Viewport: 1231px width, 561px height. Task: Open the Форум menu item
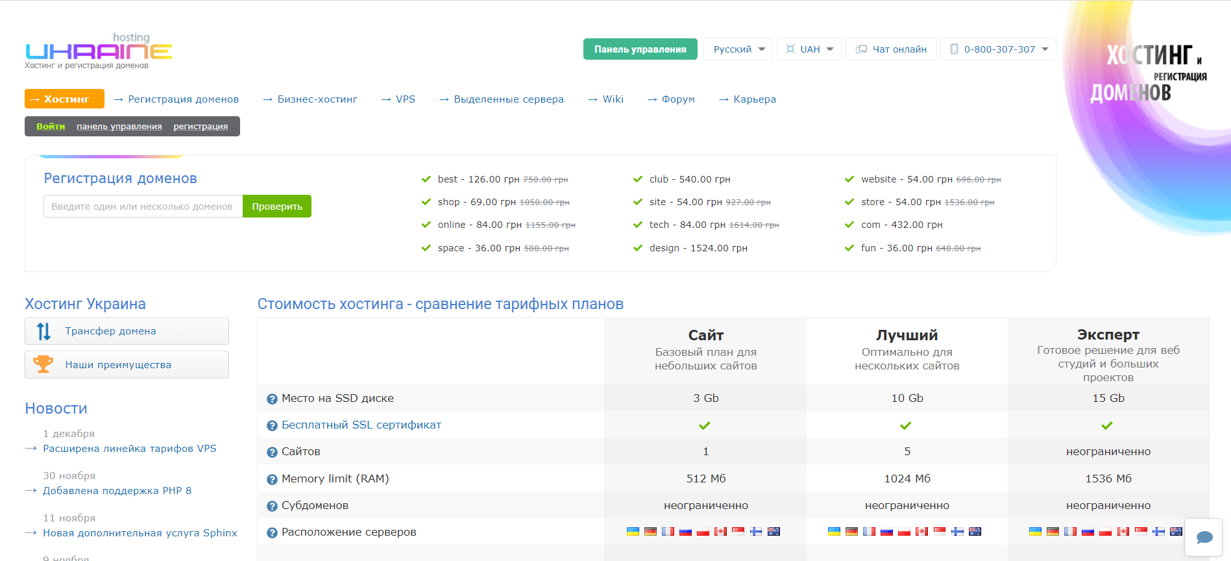(678, 99)
